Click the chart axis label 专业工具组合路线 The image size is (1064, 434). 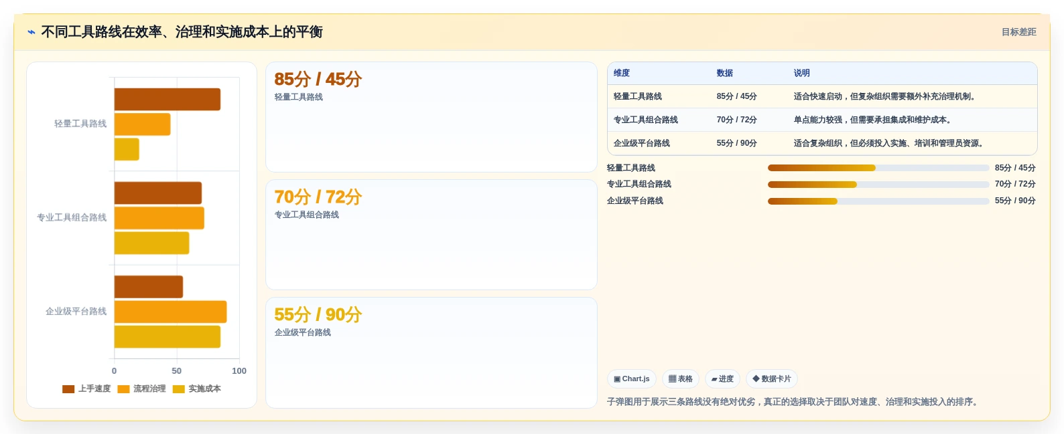point(72,218)
